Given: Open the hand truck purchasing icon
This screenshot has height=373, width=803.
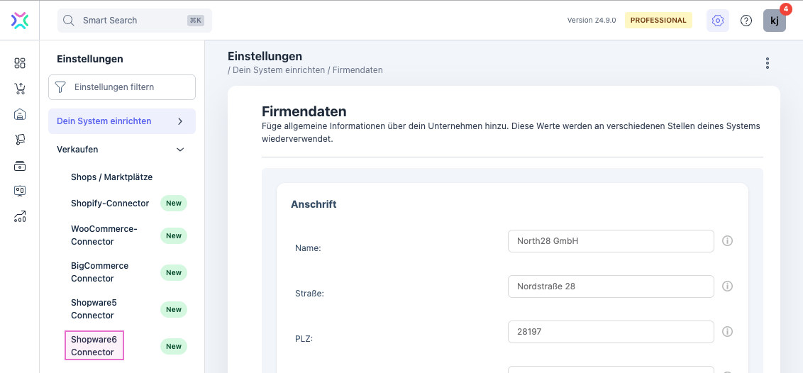Looking at the screenshot, I should point(20,140).
